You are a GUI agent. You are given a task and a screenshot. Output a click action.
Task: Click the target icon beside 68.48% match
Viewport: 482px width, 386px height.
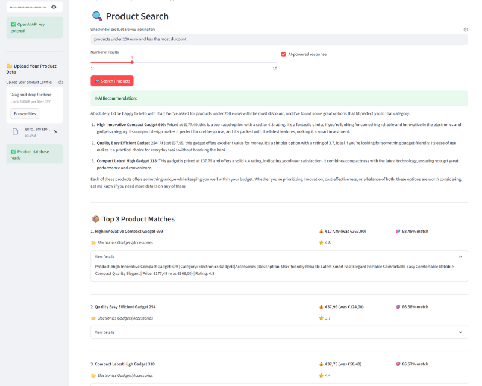pos(398,231)
